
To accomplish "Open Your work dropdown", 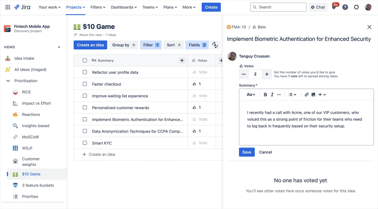I will pos(50,7).
